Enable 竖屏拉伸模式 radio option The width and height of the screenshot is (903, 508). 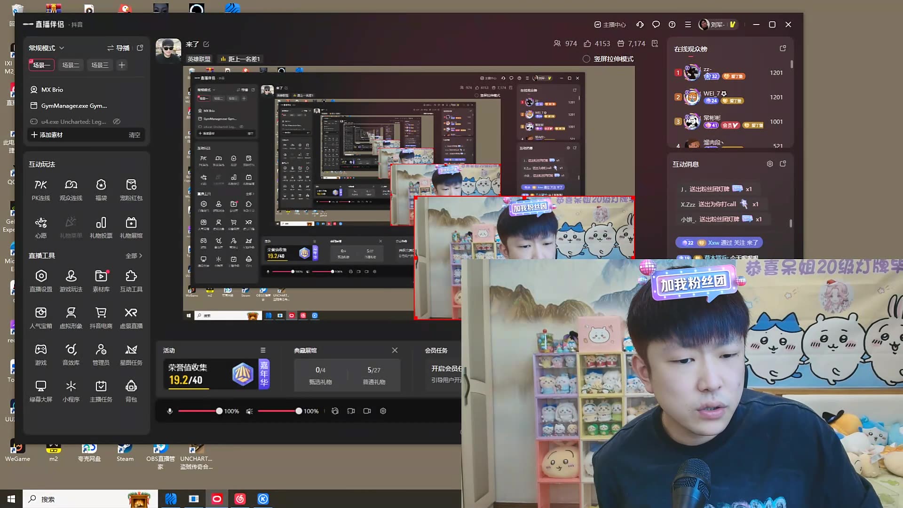pos(586,59)
